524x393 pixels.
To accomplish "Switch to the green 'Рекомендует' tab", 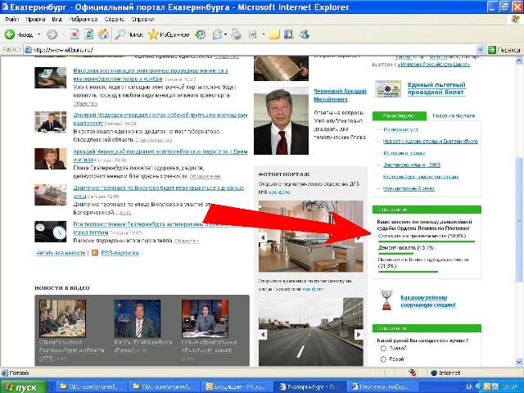I will coord(400,116).
